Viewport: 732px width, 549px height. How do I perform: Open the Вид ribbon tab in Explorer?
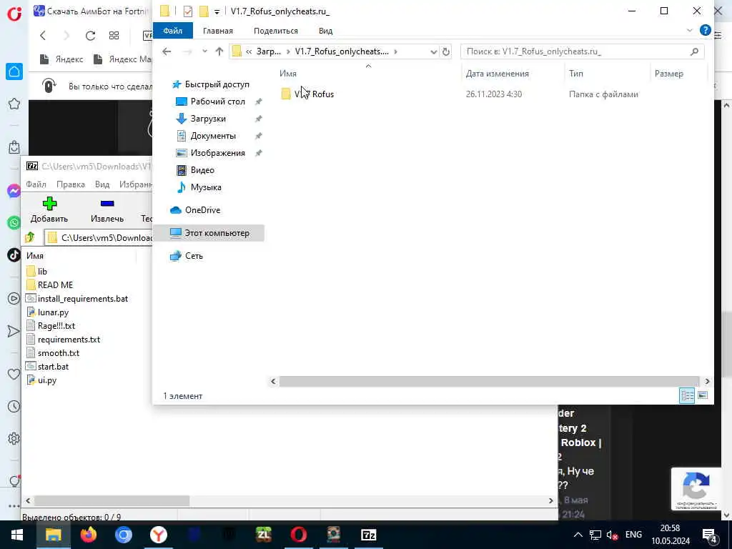pos(325,31)
